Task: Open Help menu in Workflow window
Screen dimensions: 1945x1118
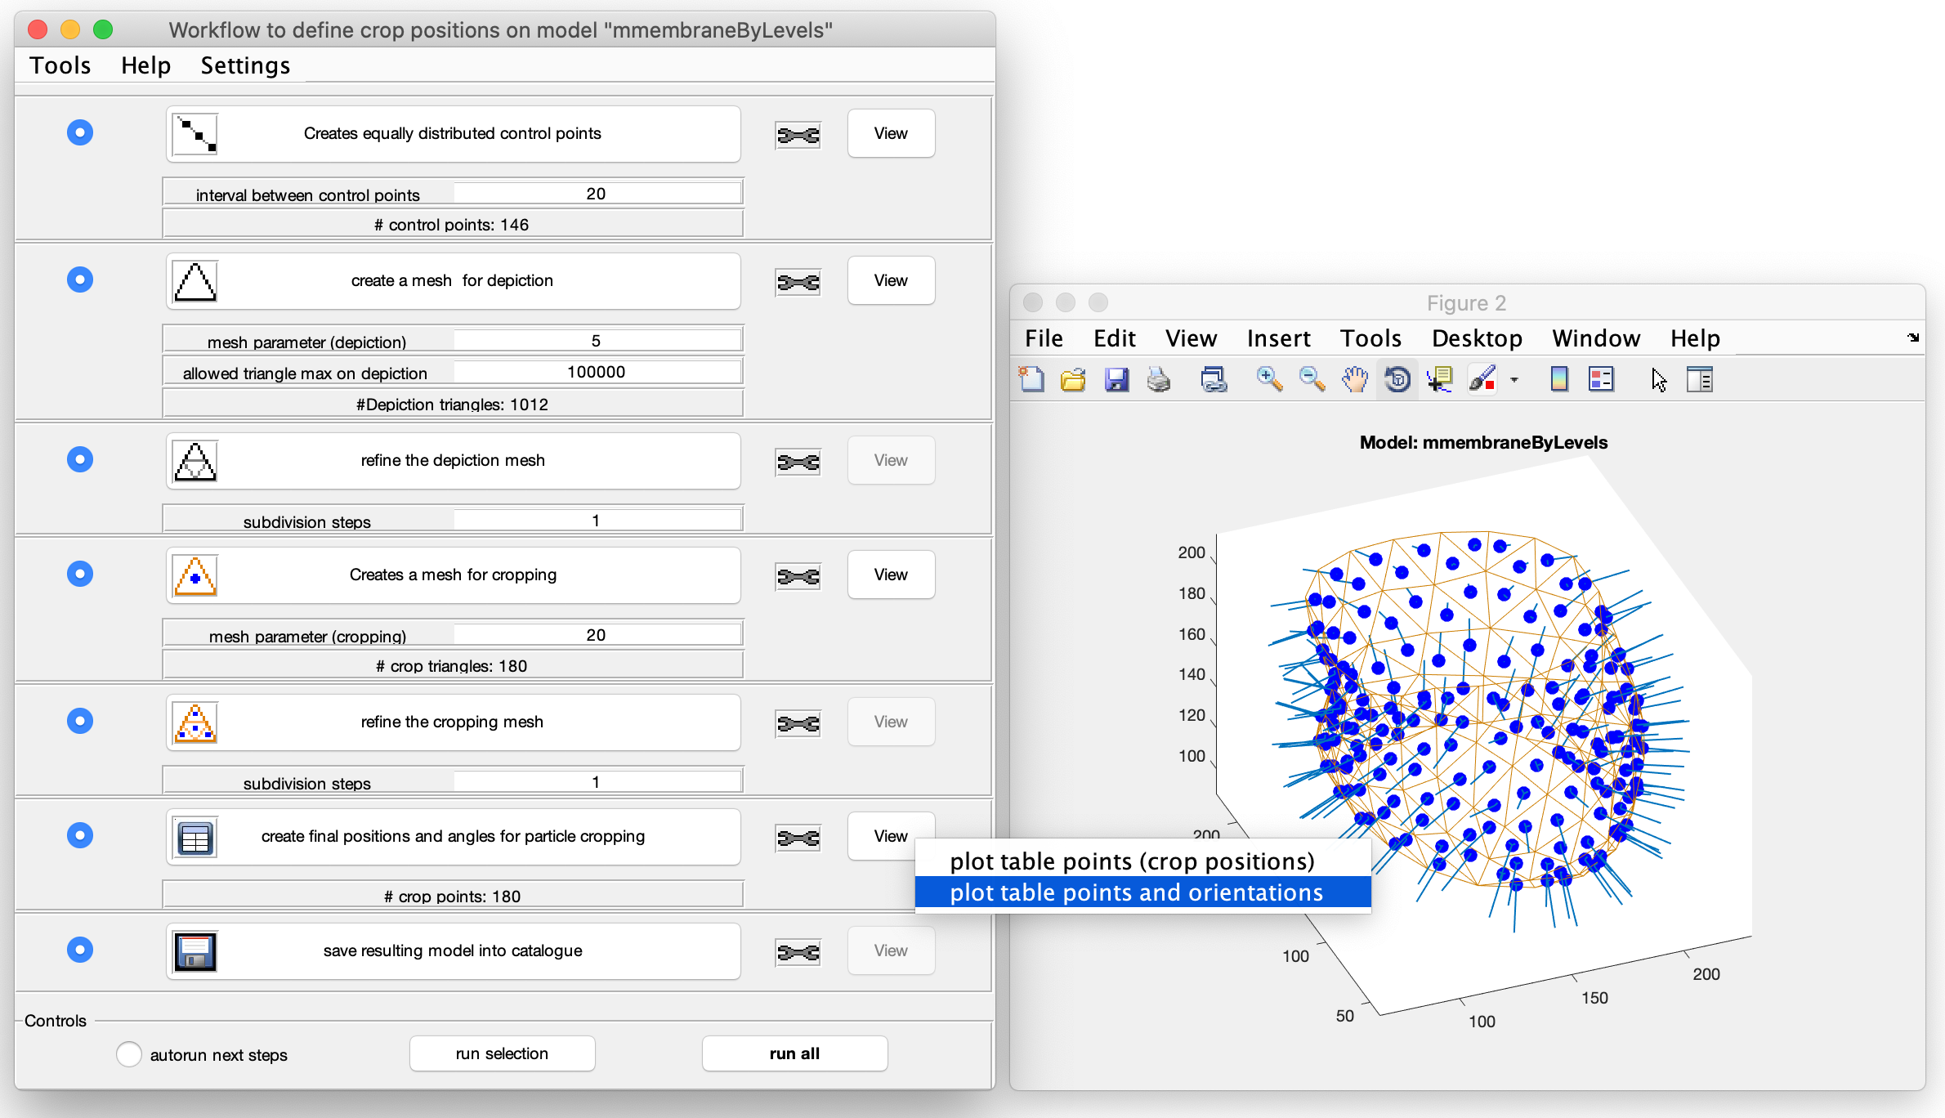Action: (x=145, y=65)
